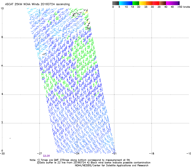Click the purple '23:26' time stamp
191x167 pixels.
[x=46, y=156]
